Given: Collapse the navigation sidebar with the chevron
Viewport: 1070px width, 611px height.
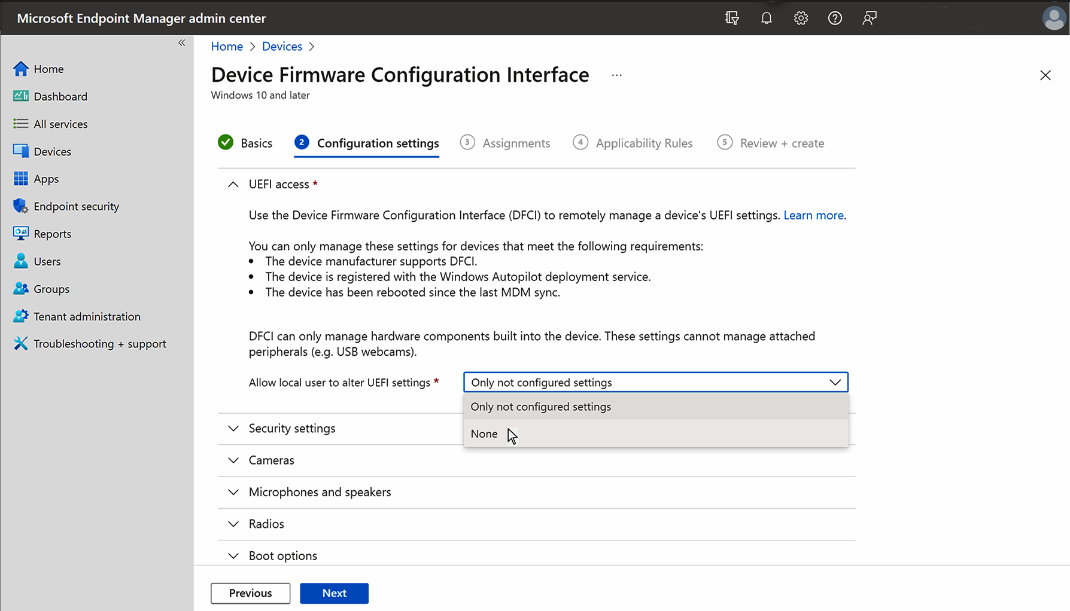Looking at the screenshot, I should 181,42.
